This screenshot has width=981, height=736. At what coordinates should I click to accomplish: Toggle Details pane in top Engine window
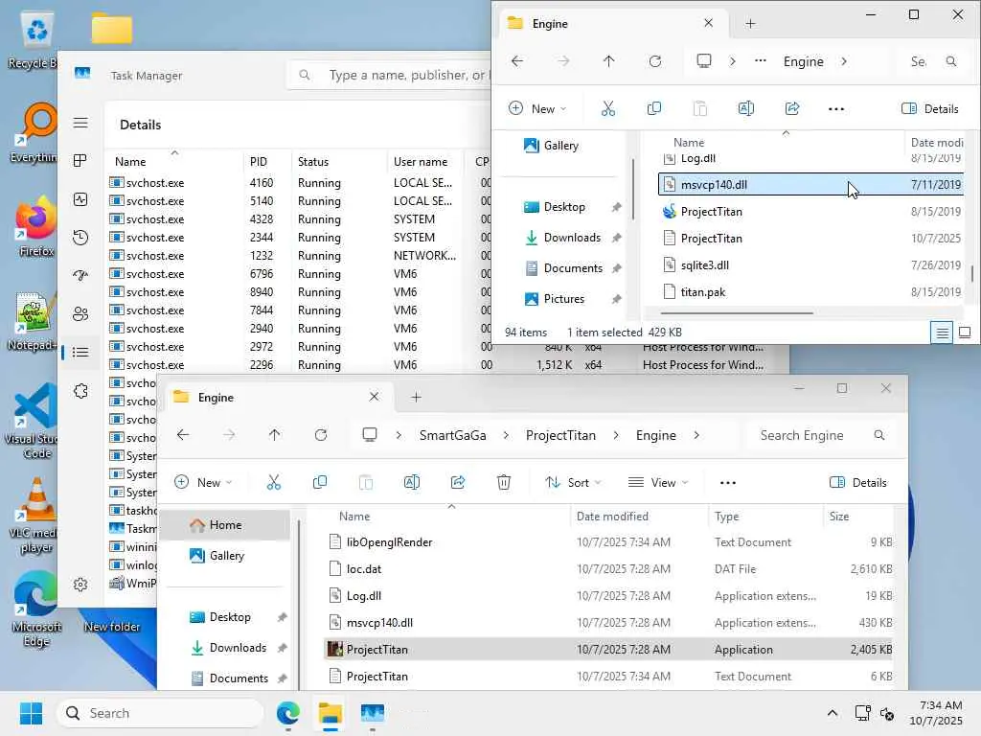tap(929, 108)
